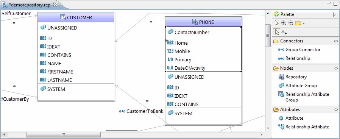
Task: Open the dropdown arrow beside Note tool
Action: 304,23
